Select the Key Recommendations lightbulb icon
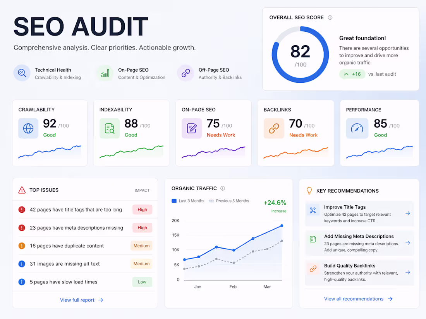The height and width of the screenshot is (319, 426). click(x=309, y=191)
